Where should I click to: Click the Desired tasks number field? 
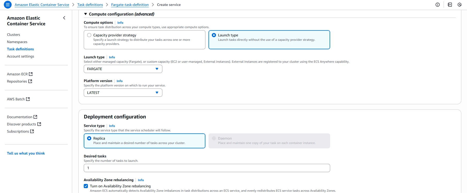[x=207, y=168]
